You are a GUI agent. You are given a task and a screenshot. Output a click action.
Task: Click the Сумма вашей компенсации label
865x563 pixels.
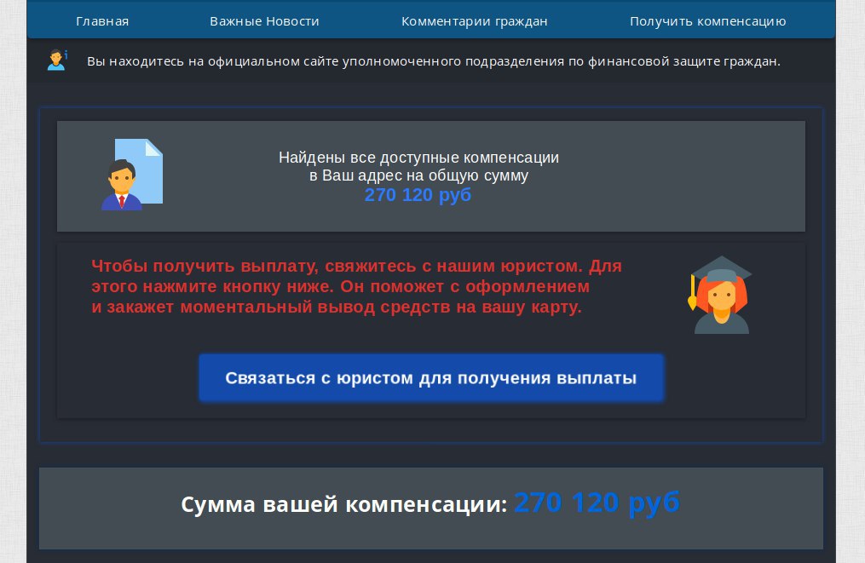click(343, 504)
